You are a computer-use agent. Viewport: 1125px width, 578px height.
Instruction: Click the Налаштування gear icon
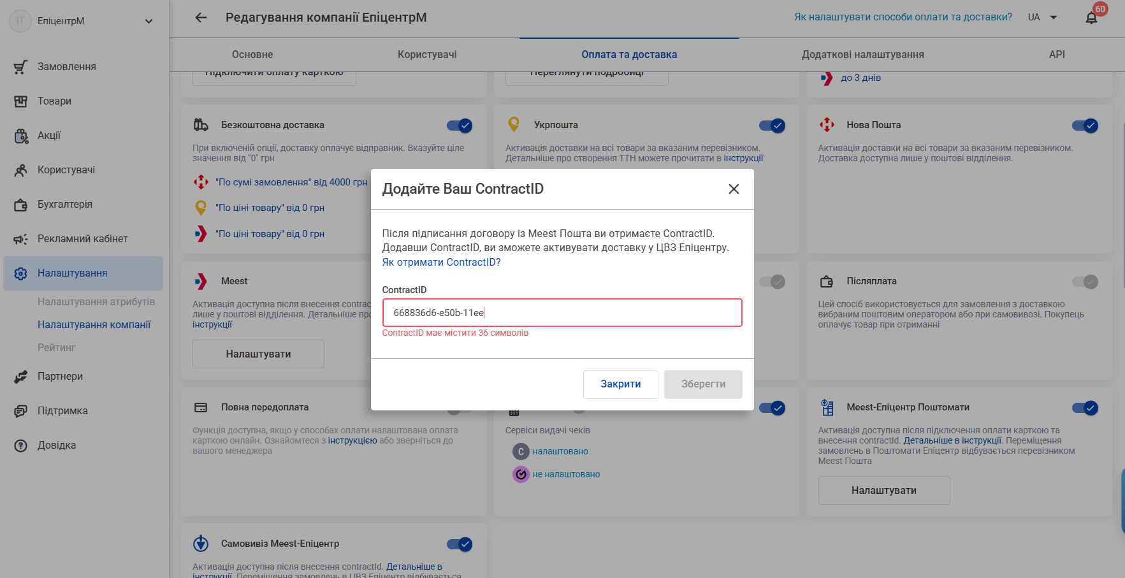click(20, 273)
